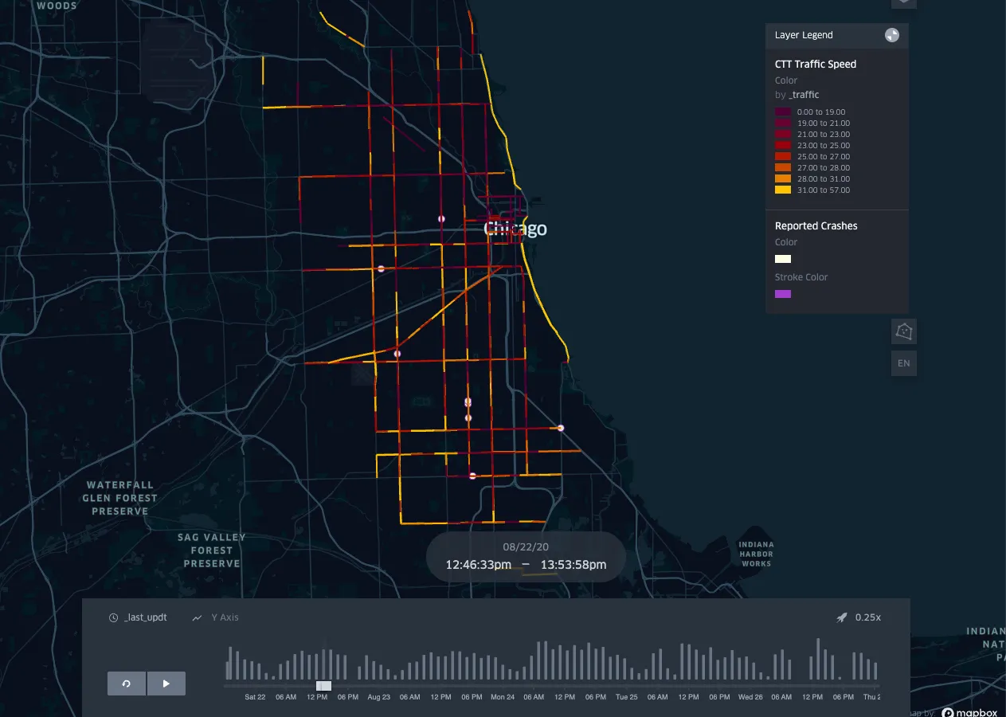Click the _traffic field label in legend
Image resolution: width=1006 pixels, height=717 pixels.
pyautogui.click(x=804, y=95)
